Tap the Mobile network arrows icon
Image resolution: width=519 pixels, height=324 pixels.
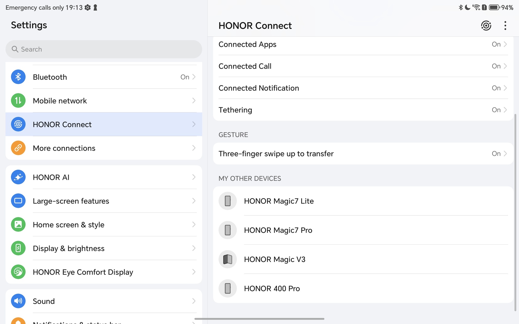pos(18,101)
